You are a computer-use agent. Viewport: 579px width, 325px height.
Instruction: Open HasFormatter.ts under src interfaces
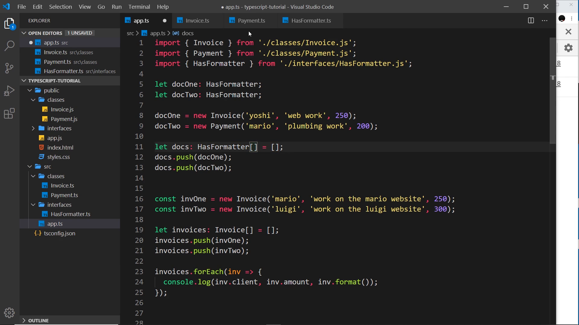point(71,214)
